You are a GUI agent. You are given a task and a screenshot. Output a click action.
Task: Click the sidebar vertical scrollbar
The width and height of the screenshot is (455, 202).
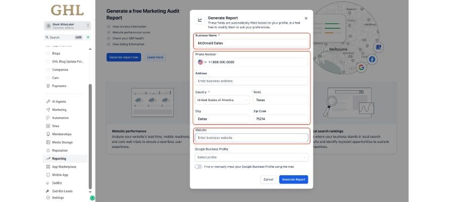(x=91, y=136)
